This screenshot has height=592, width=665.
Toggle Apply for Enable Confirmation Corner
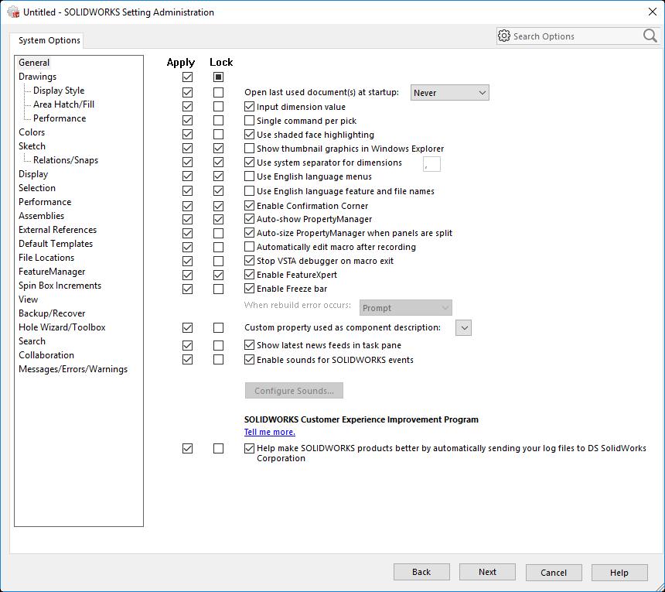tap(187, 206)
